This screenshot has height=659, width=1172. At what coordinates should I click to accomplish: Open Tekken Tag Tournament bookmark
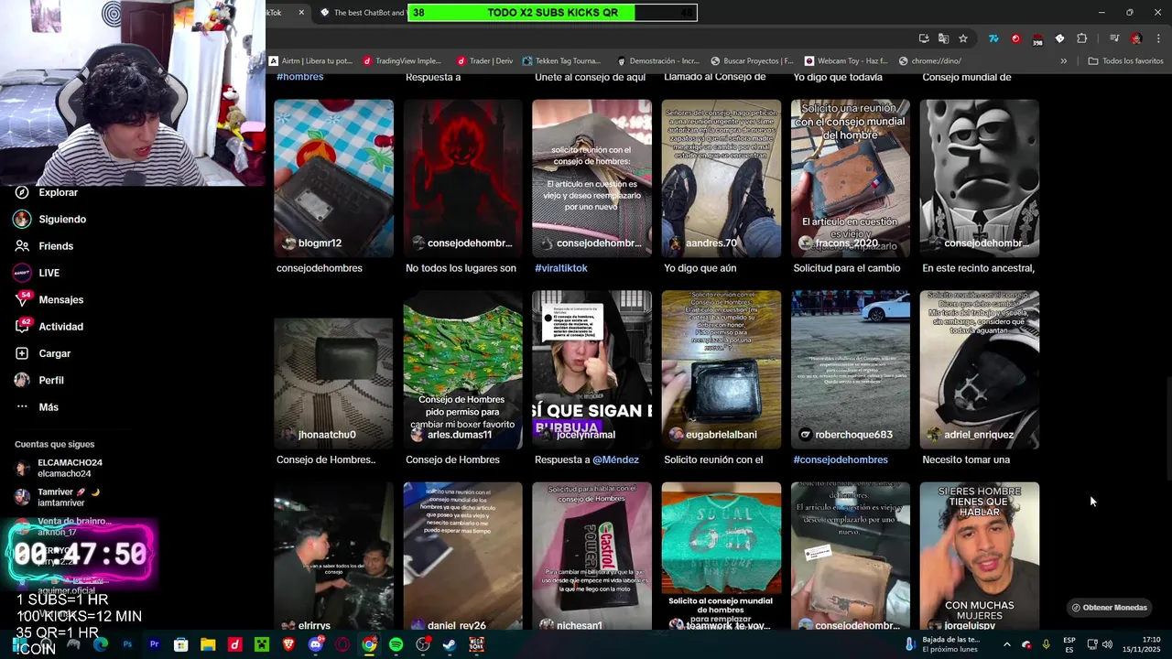coord(561,61)
